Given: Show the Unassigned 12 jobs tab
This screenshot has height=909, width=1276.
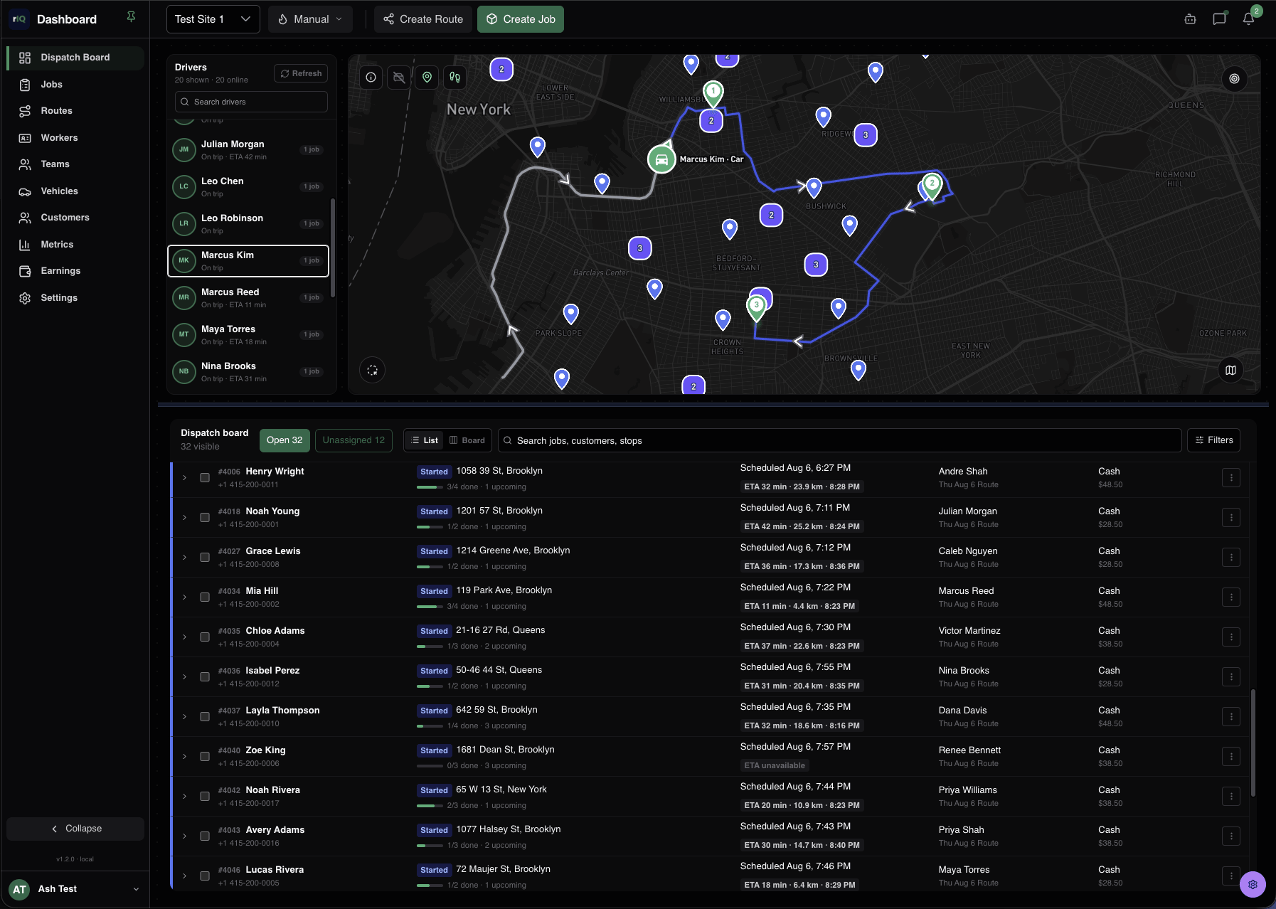Looking at the screenshot, I should [353, 440].
